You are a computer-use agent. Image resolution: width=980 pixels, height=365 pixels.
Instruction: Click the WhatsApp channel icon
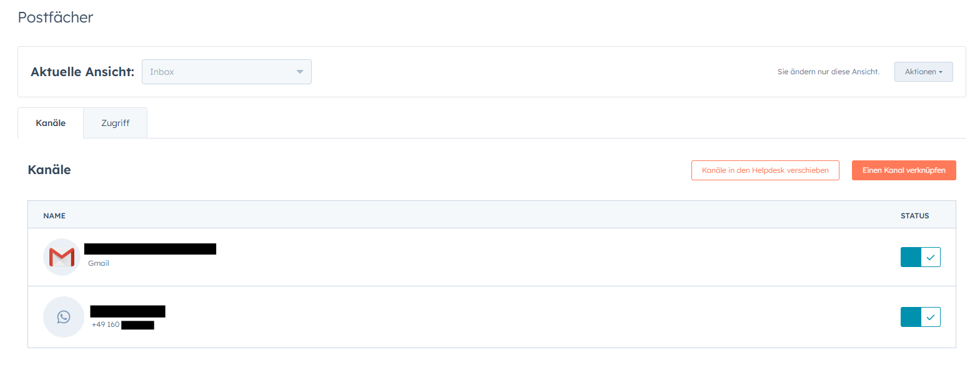[64, 317]
